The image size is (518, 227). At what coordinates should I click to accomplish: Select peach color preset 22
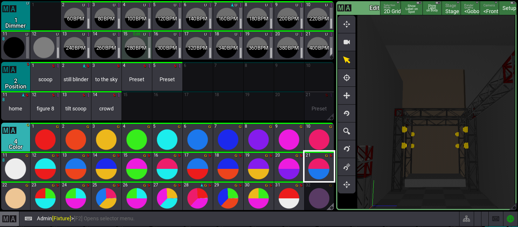point(16,196)
